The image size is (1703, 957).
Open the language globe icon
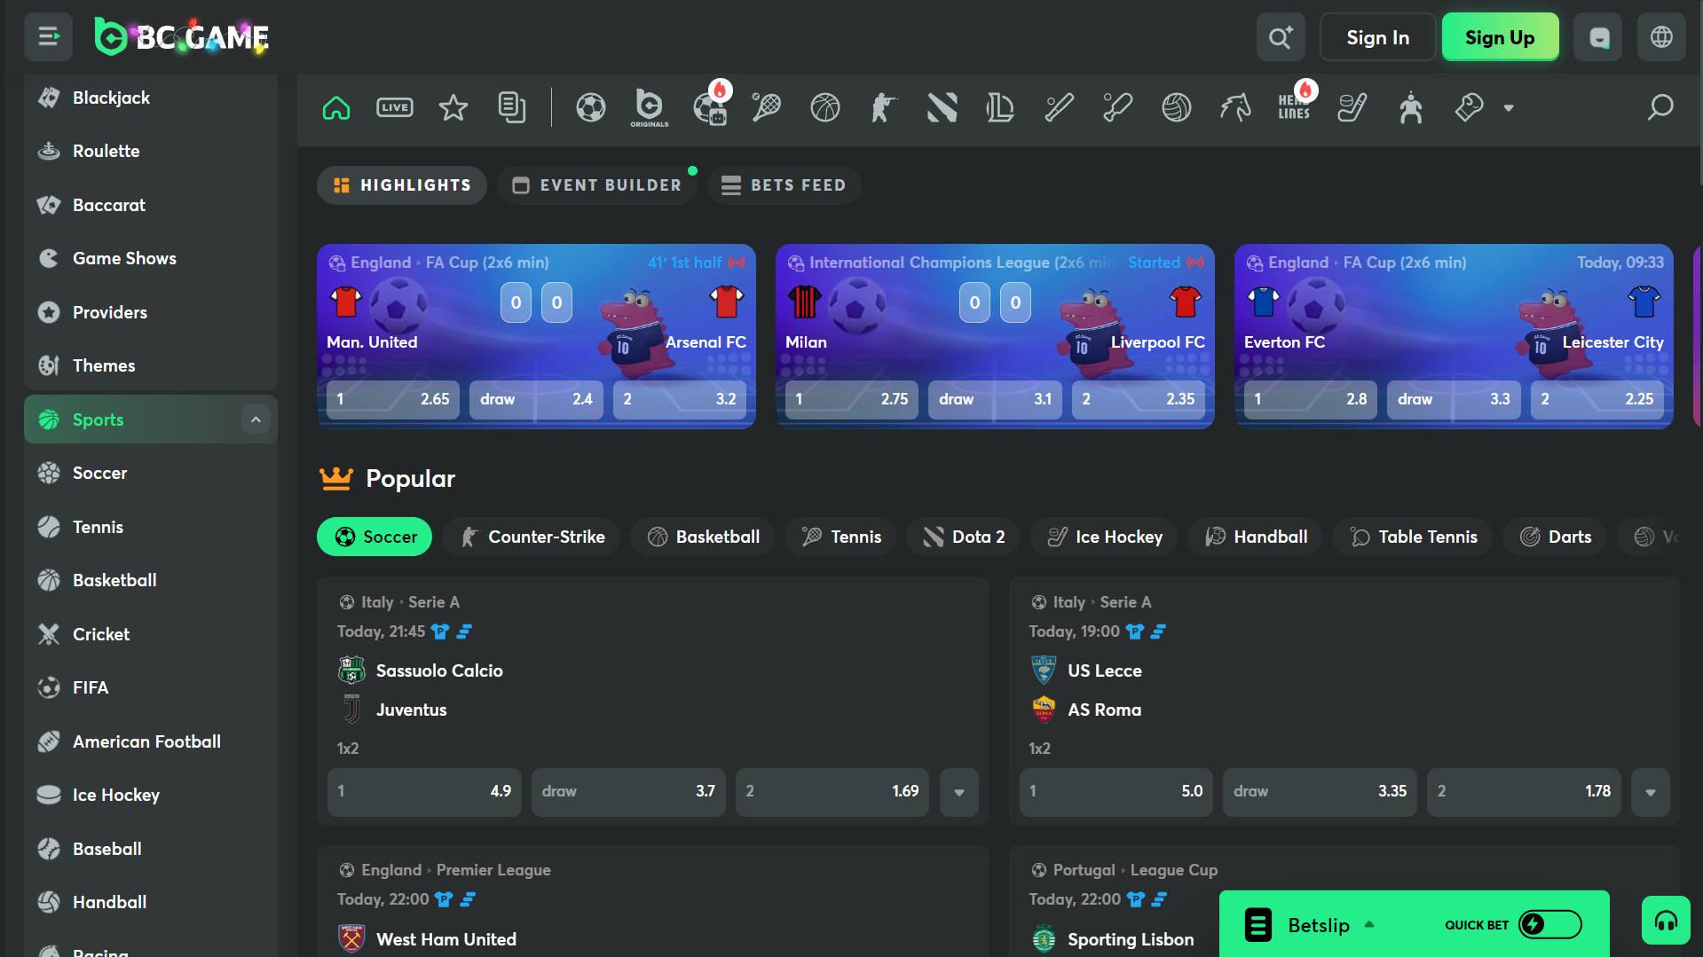coord(1661,37)
